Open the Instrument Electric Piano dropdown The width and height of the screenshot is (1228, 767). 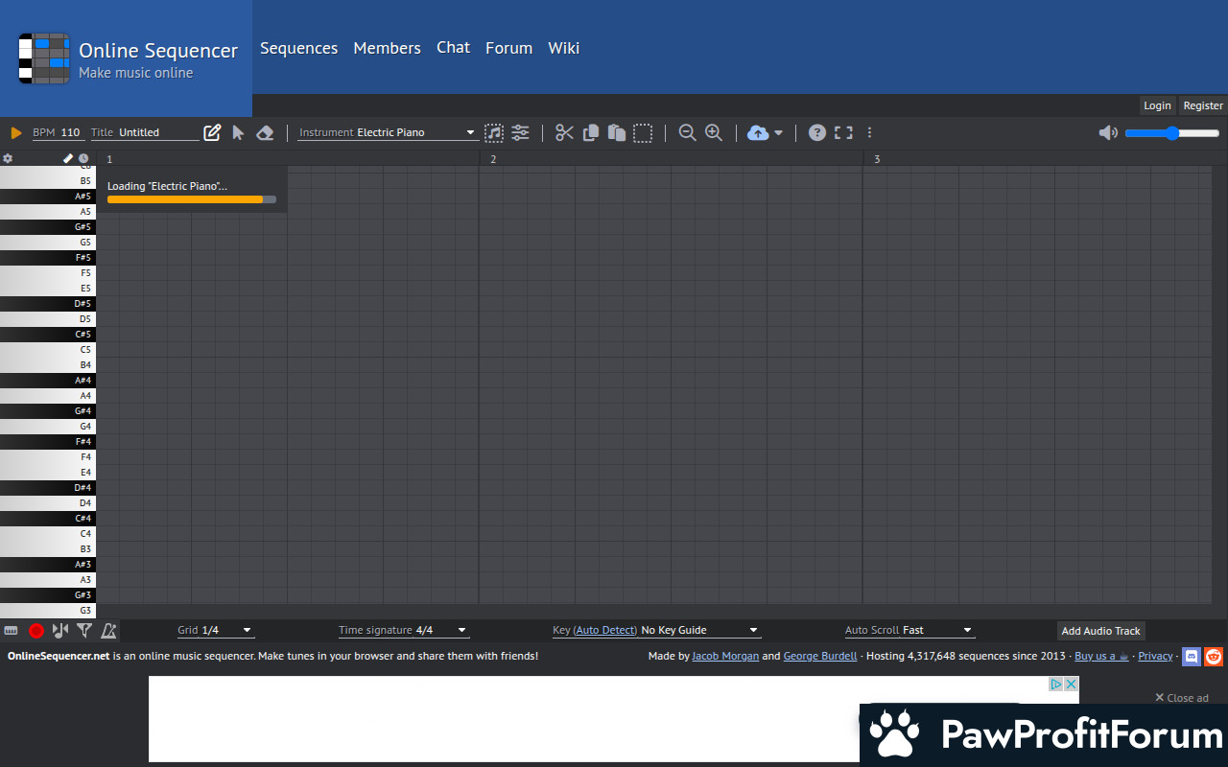coord(388,132)
